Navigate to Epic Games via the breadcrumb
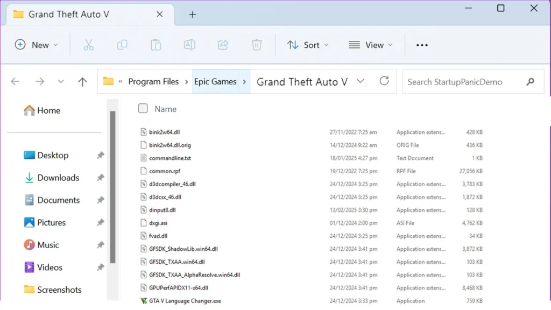The image size is (551, 310). 215,81
